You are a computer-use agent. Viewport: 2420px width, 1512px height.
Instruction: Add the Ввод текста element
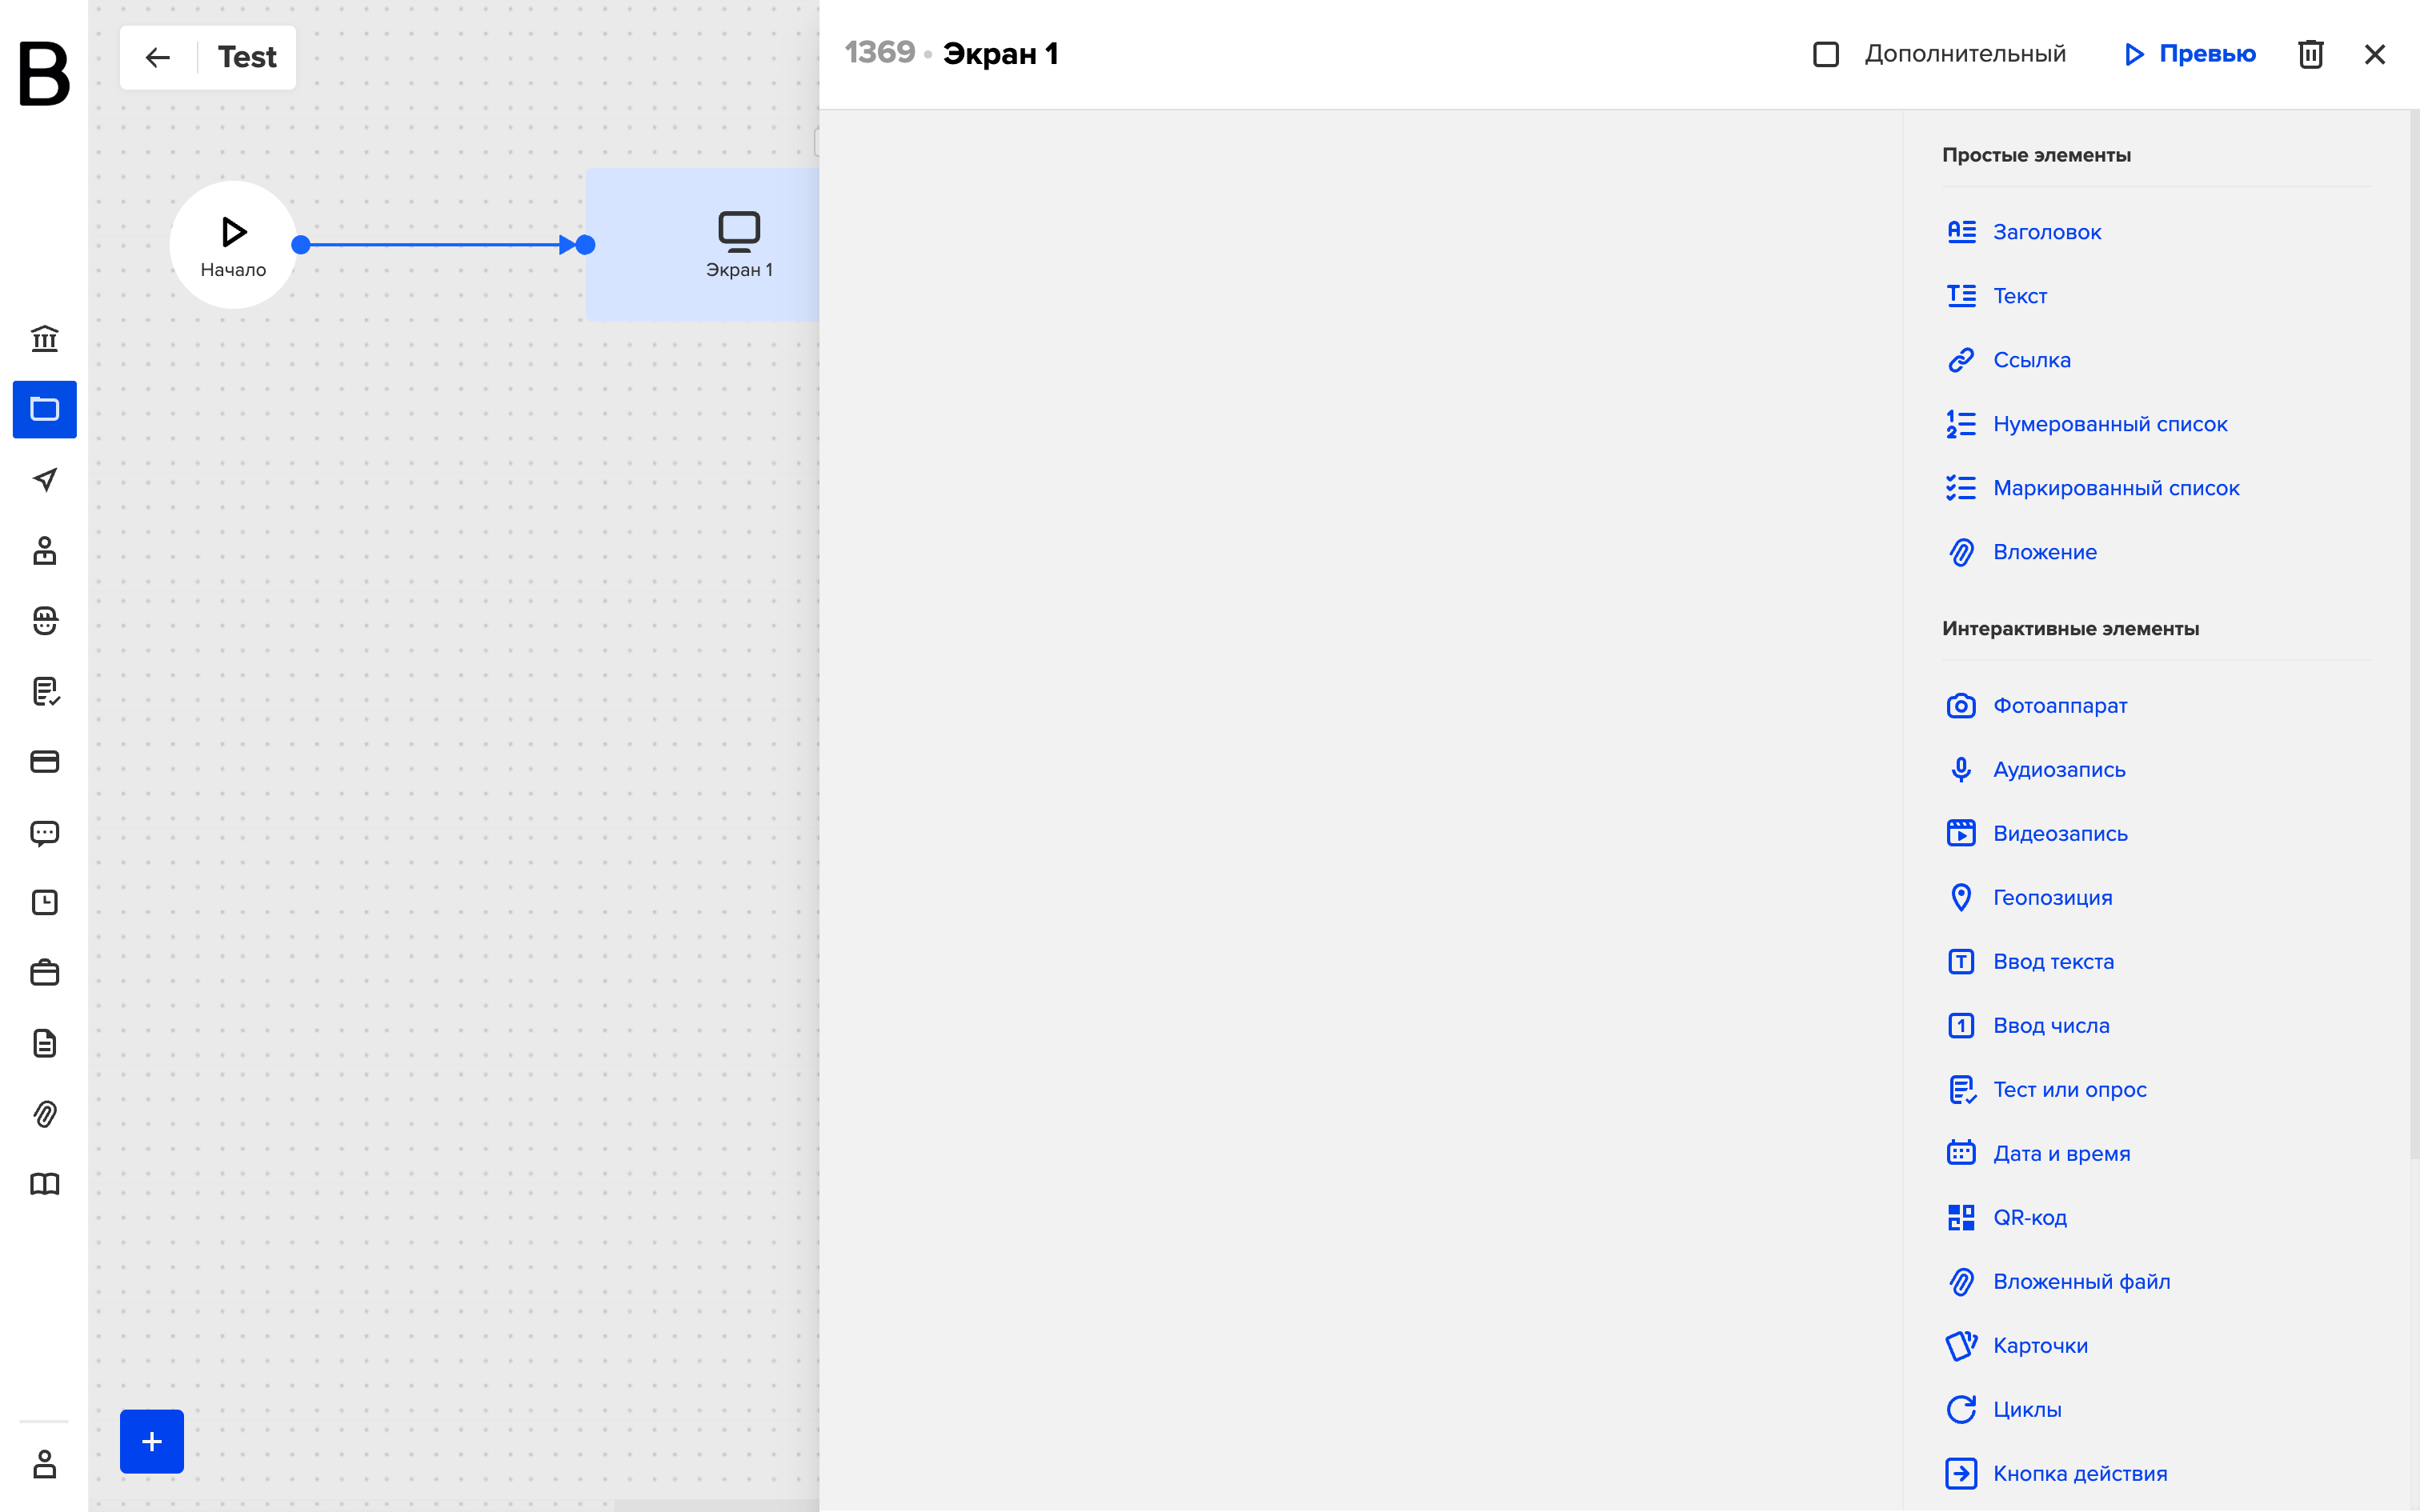(x=2030, y=962)
